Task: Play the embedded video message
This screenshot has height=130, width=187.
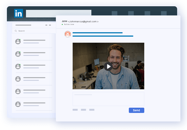Action: coord(108,67)
